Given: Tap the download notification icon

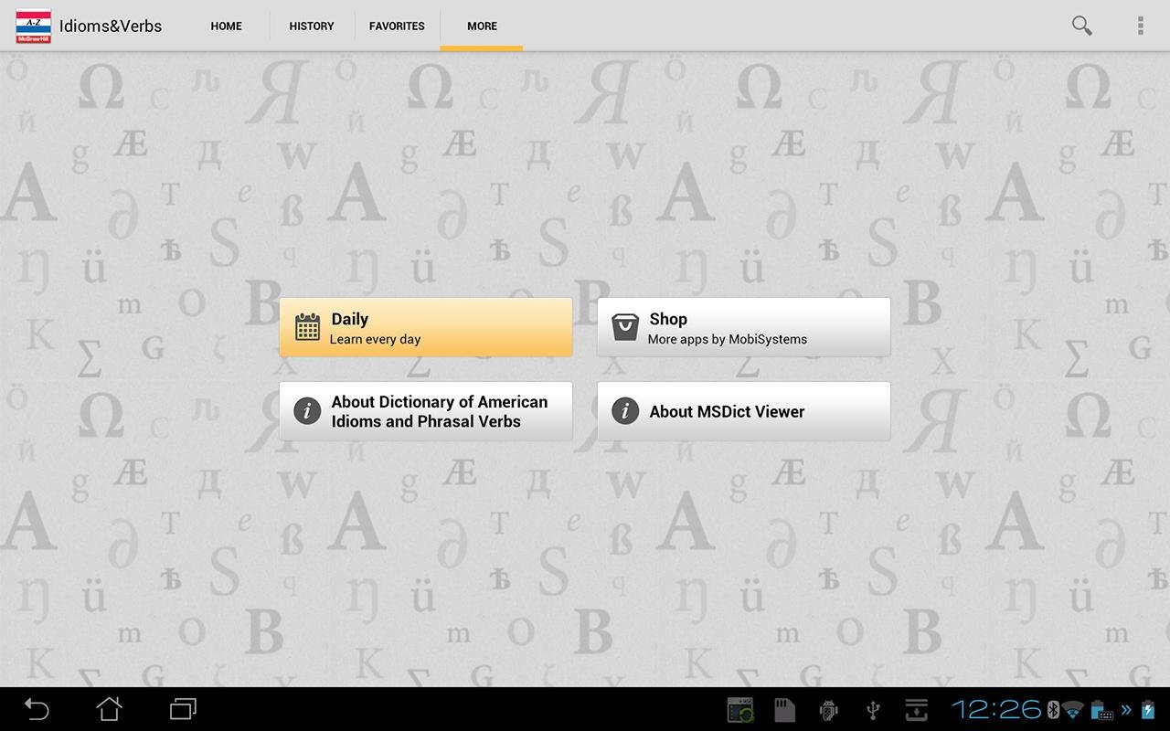Looking at the screenshot, I should tap(916, 710).
